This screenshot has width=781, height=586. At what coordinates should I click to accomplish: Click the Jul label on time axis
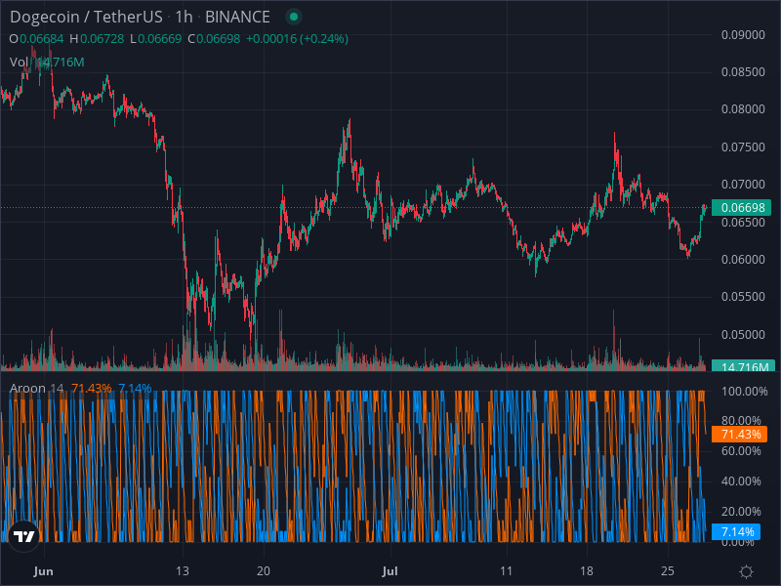pyautogui.click(x=390, y=571)
